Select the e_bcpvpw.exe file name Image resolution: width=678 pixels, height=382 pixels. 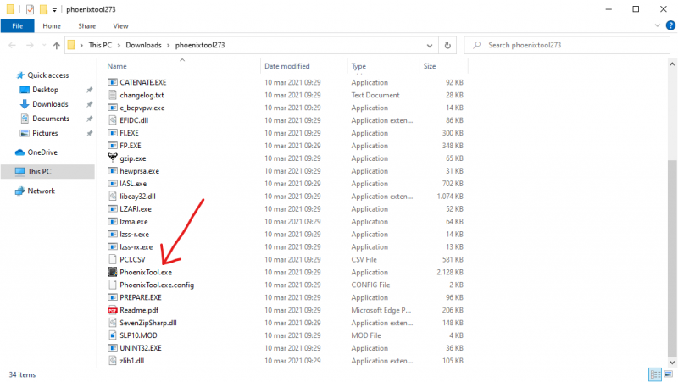142,108
